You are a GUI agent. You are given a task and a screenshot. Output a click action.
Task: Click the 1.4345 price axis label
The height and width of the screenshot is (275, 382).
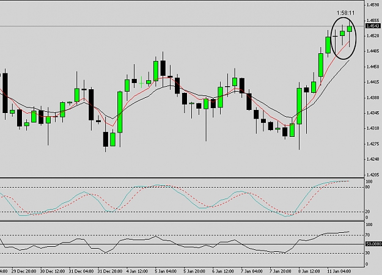click(x=373, y=113)
